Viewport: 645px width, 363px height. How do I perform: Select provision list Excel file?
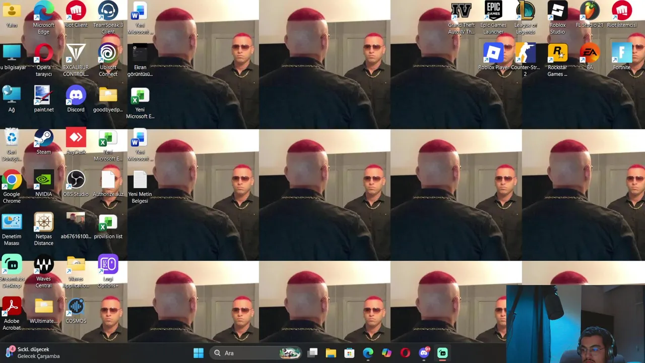108,226
